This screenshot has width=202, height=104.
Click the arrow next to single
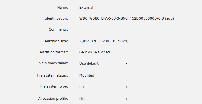(126, 99)
